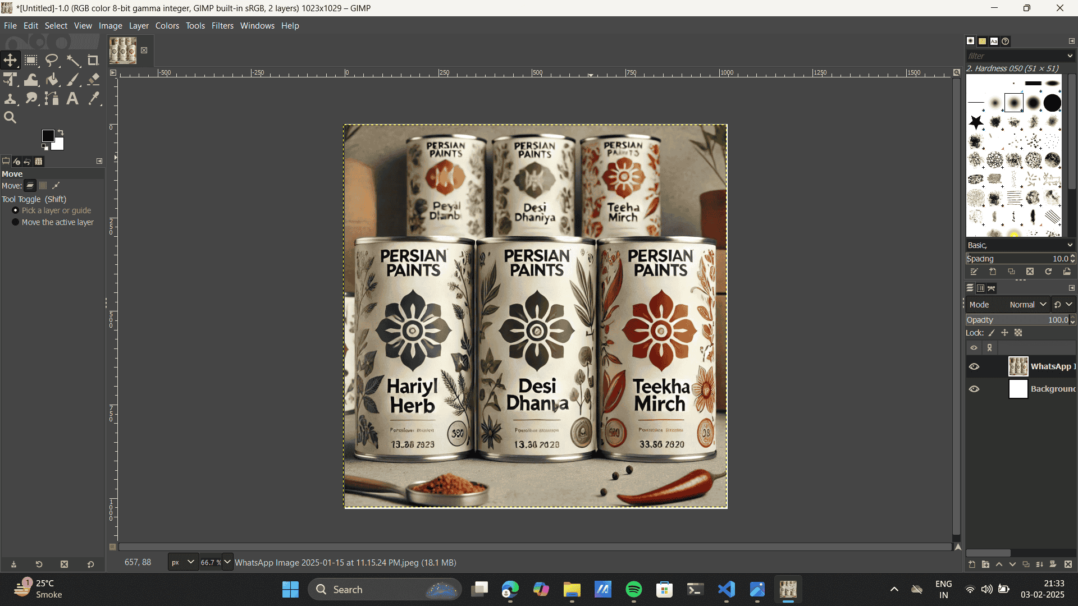Select the Smudge tool

pos(31,99)
